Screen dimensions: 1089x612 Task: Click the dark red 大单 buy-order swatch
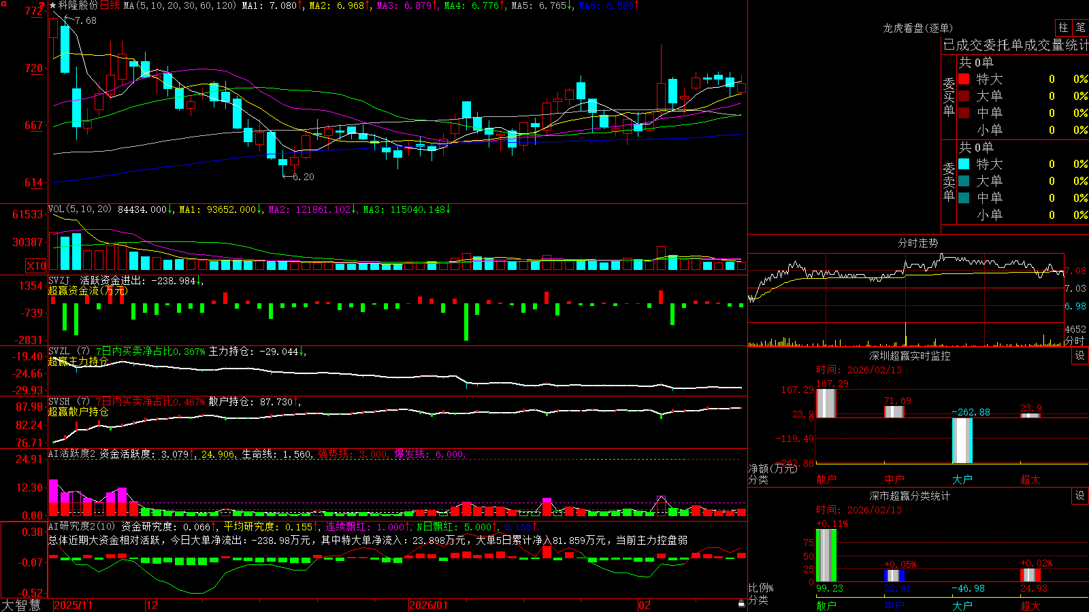pyautogui.click(x=964, y=96)
